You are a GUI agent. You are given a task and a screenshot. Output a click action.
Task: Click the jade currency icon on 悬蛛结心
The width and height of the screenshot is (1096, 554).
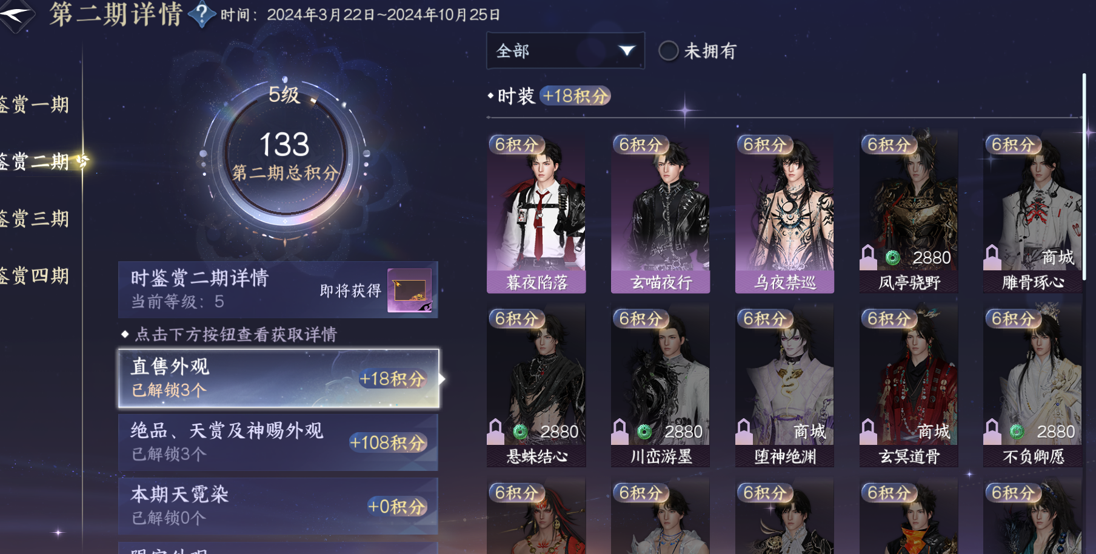(x=520, y=432)
